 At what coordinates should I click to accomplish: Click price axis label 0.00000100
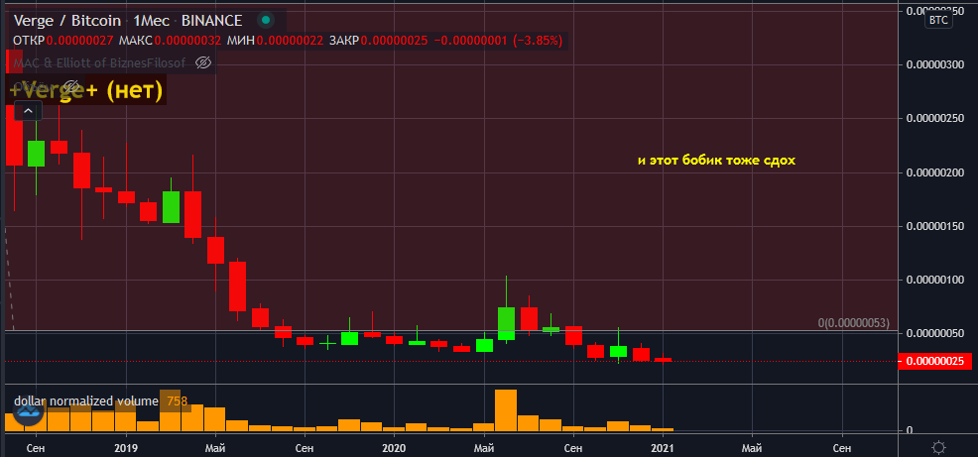935,280
